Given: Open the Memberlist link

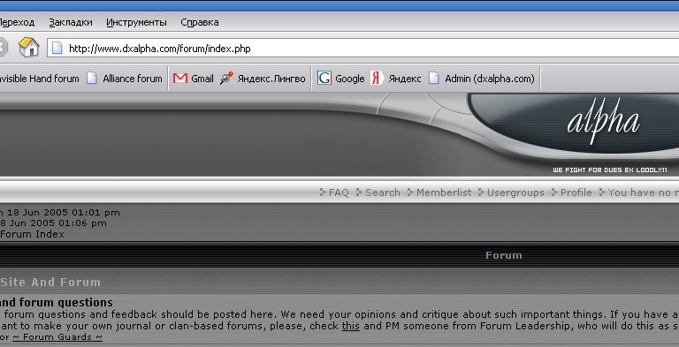Looking at the screenshot, I should pyautogui.click(x=444, y=192).
